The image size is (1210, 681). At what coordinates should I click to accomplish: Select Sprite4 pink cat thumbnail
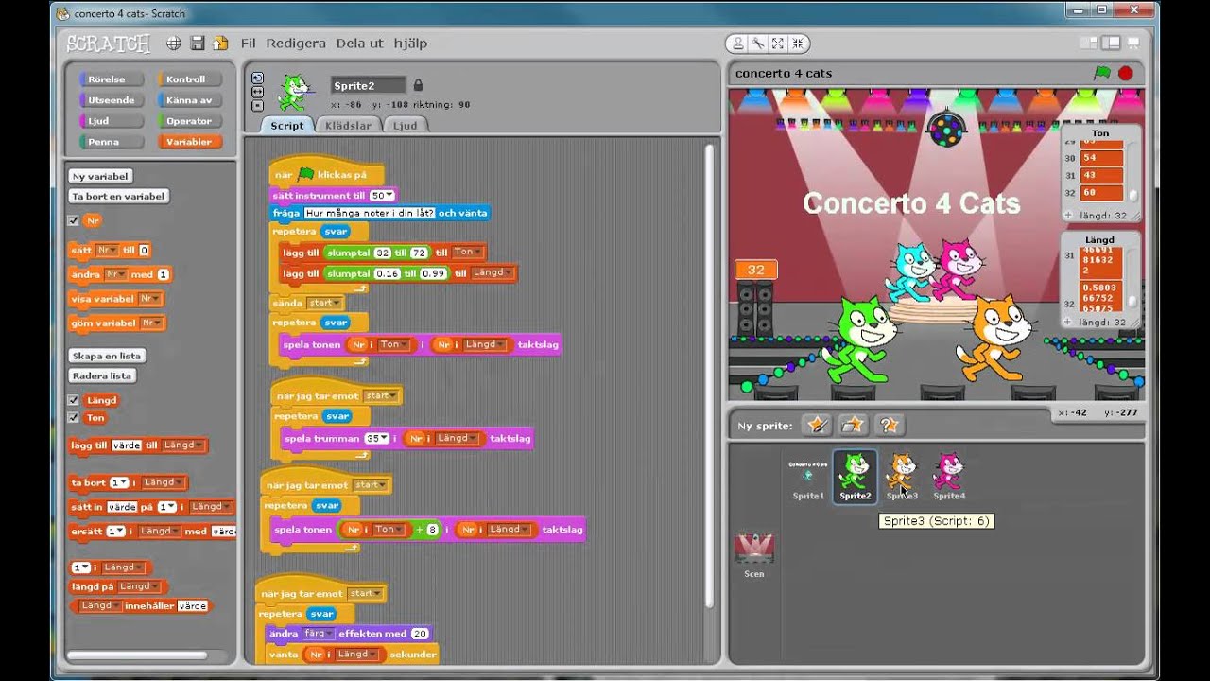click(x=949, y=476)
